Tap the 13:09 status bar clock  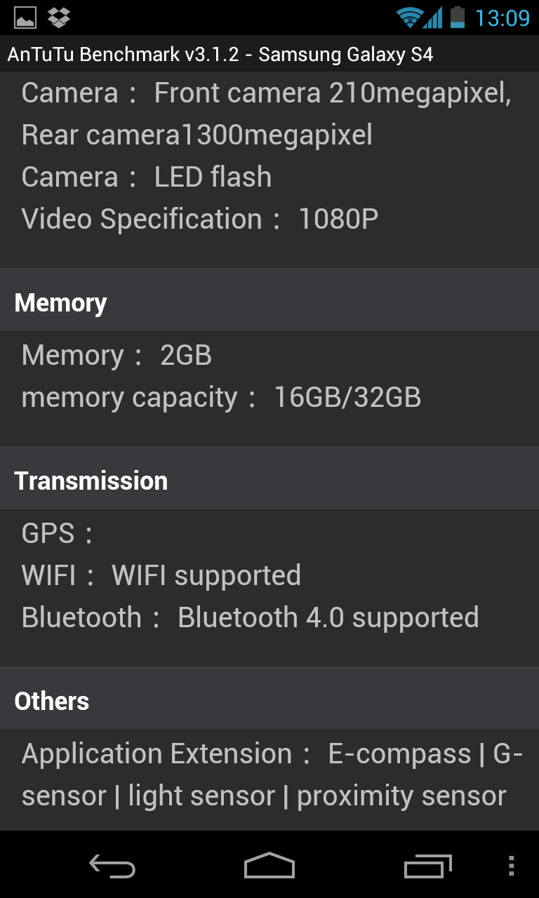coord(502,18)
